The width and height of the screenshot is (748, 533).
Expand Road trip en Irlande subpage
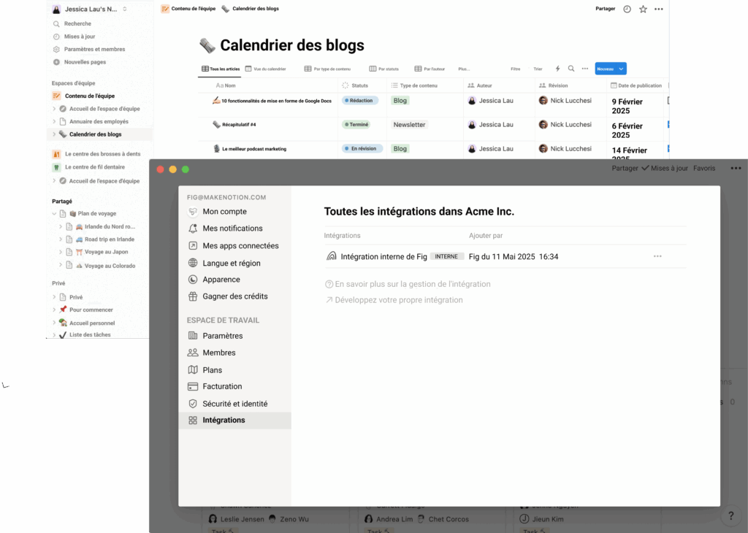(x=61, y=239)
